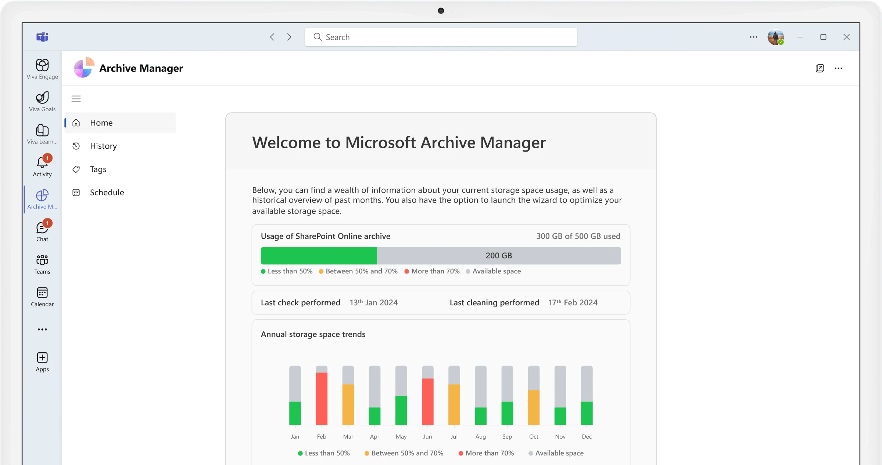Click the Apps plus icon

pyautogui.click(x=42, y=362)
